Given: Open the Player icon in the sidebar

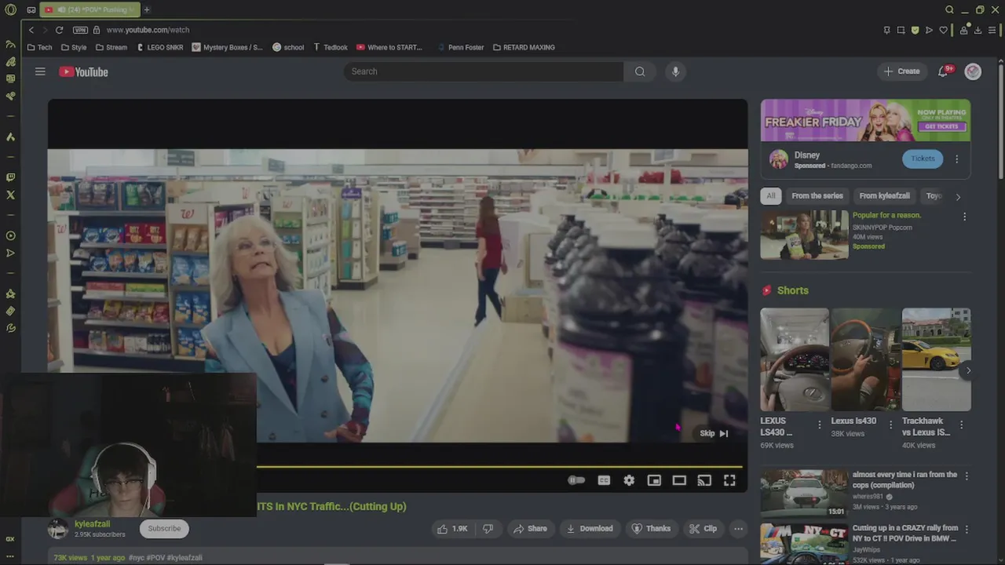Looking at the screenshot, I should pyautogui.click(x=10, y=235).
